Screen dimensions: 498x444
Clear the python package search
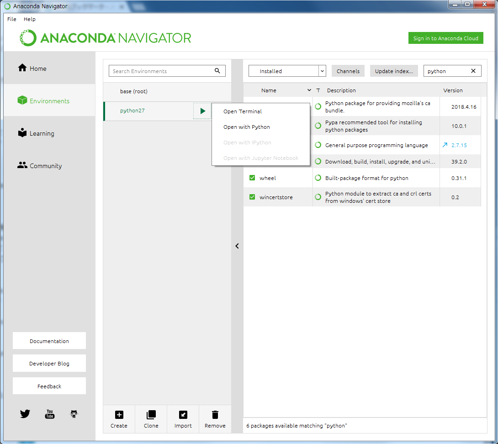pos(473,71)
